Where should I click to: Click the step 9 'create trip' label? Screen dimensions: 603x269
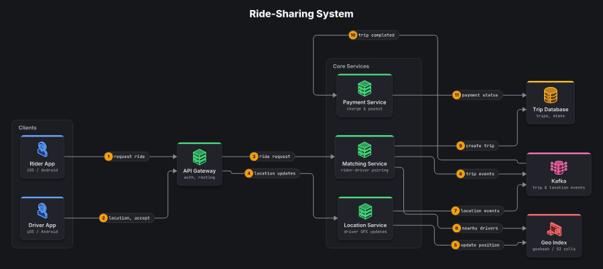[x=478, y=146]
